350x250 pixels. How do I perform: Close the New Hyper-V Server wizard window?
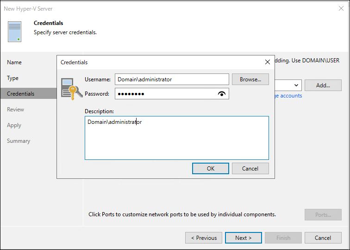341,9
